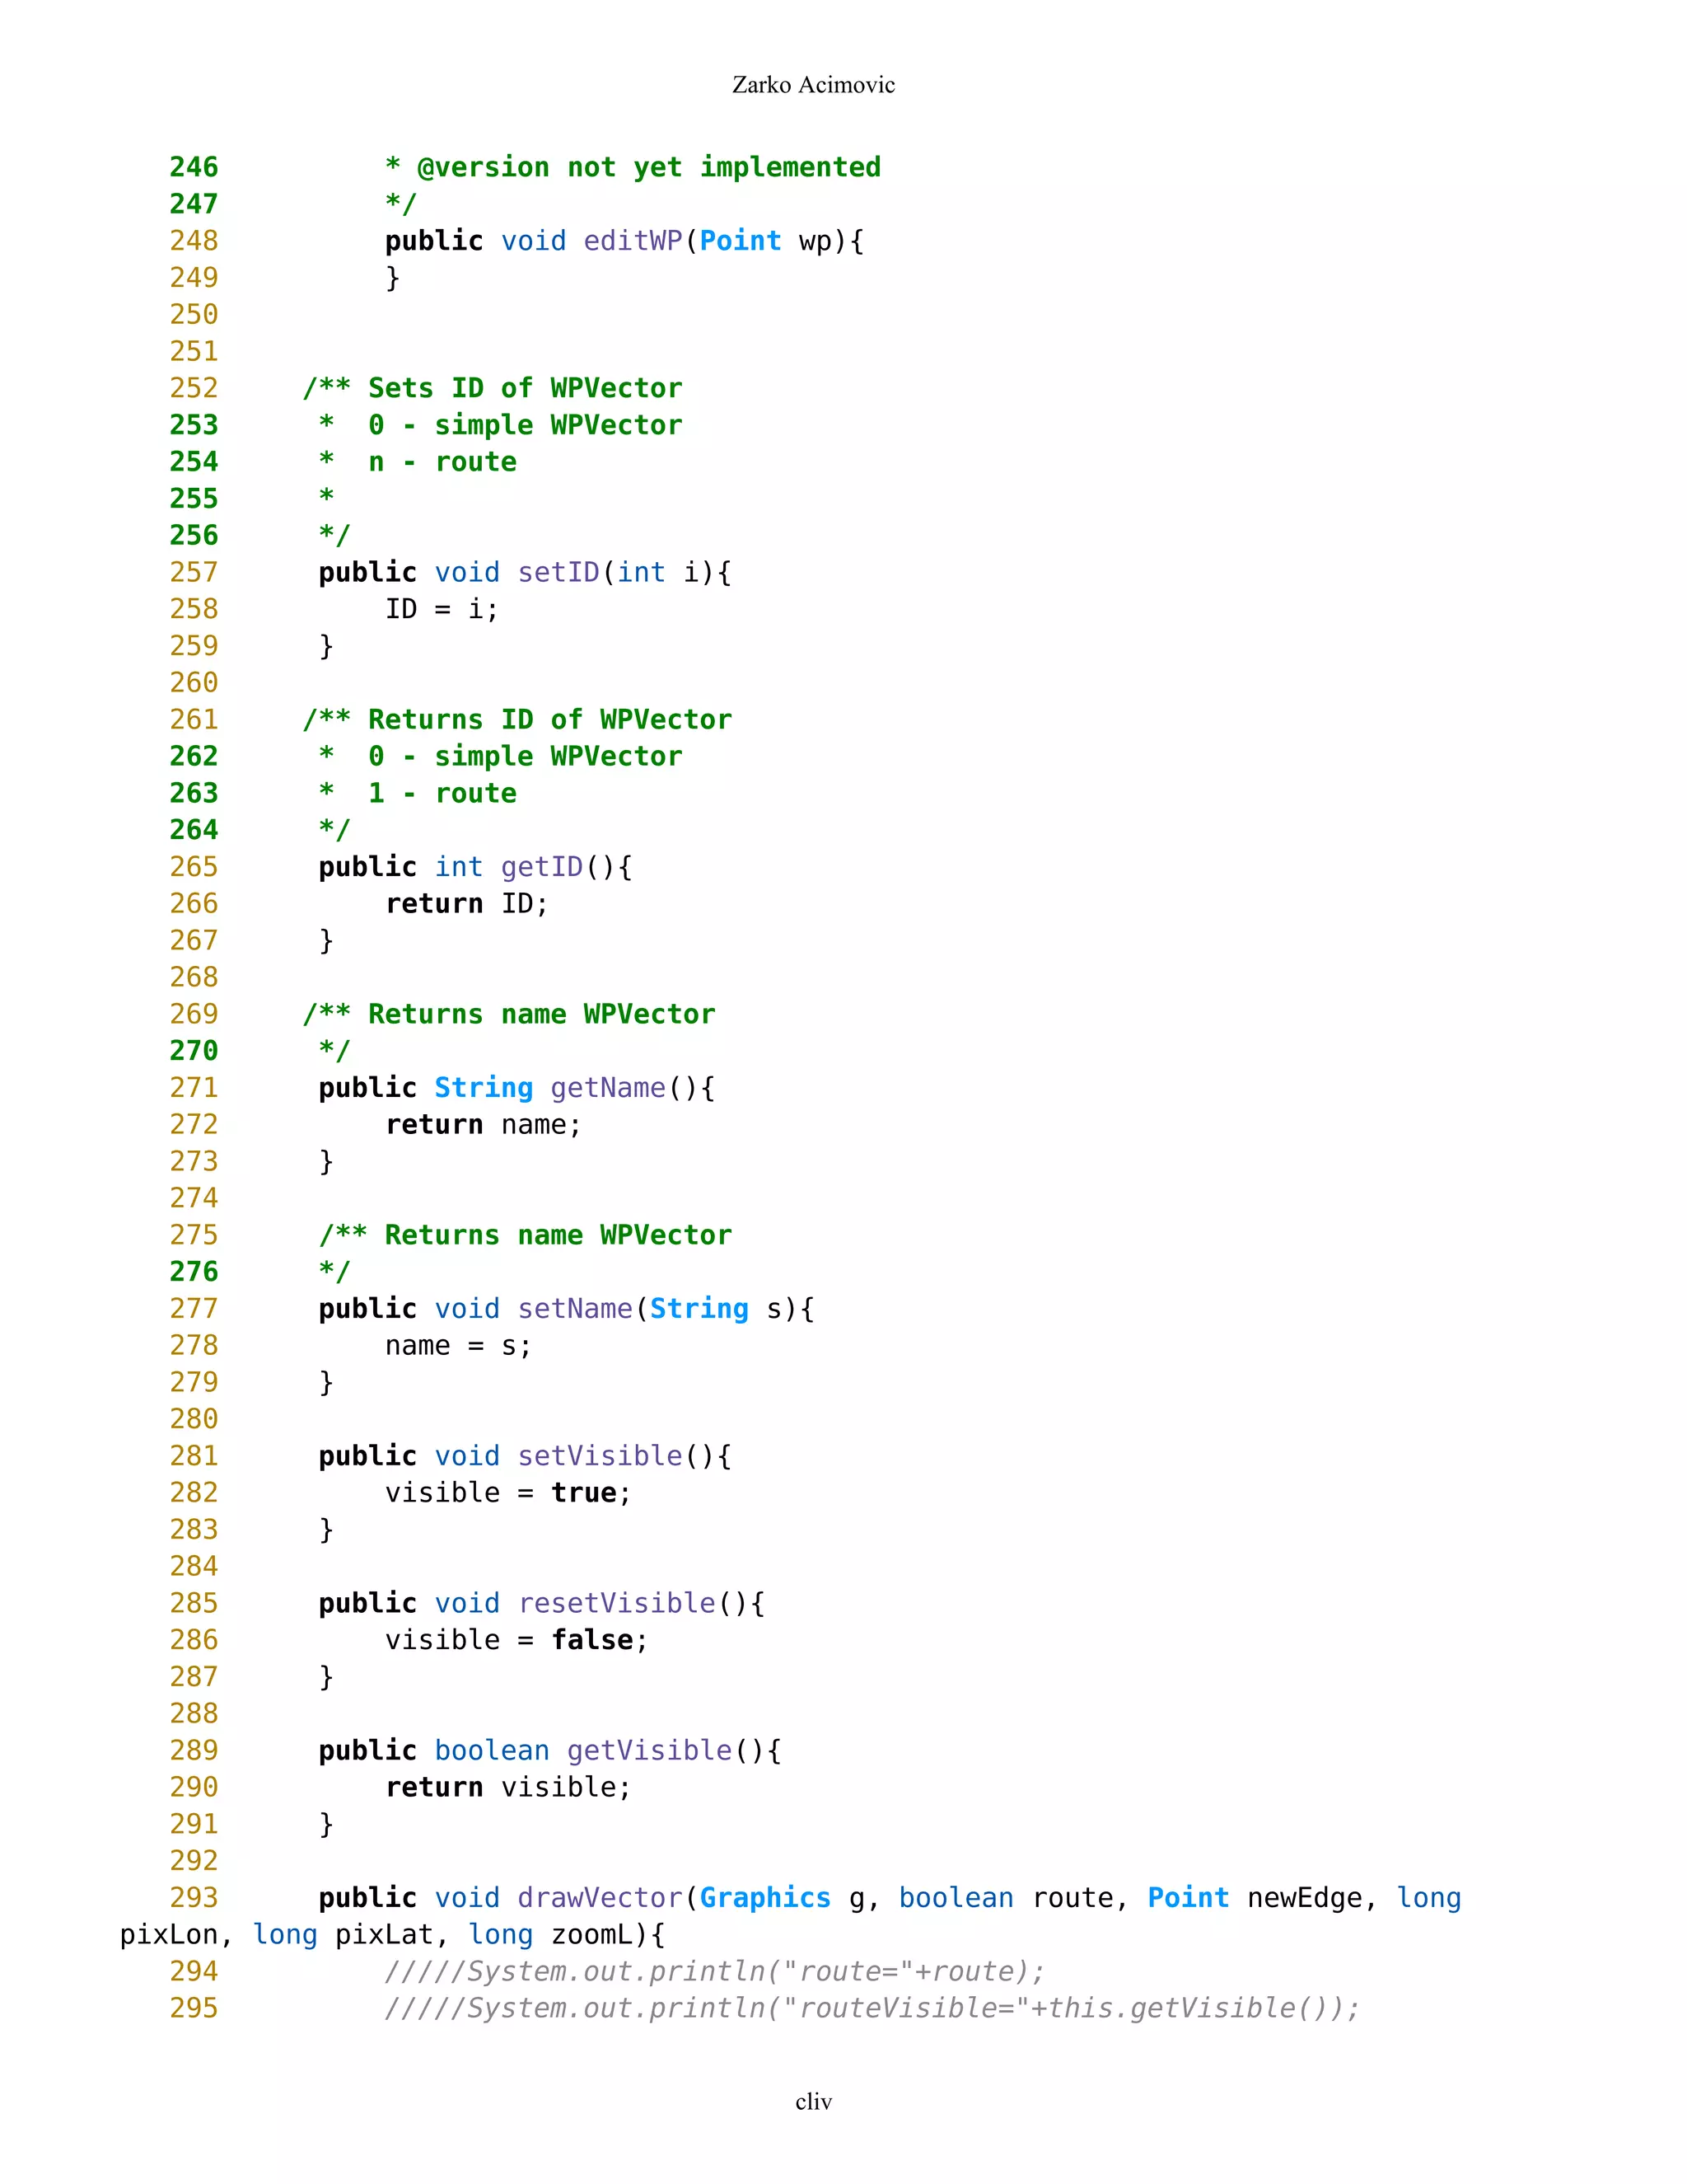
Task: Click the statement 'visible = false;'
Action: point(516,1640)
